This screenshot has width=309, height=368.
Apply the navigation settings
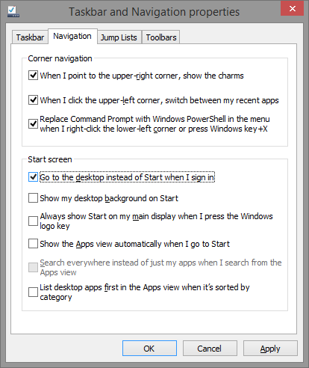pos(270,349)
